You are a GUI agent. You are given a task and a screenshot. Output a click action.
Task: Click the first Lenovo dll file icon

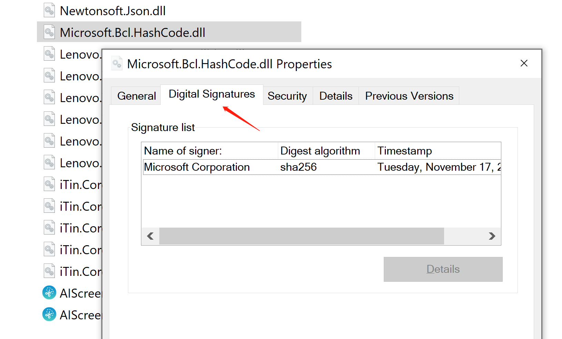(49, 54)
